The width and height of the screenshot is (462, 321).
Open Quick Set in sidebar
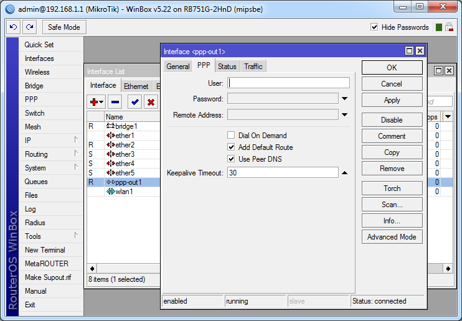[x=51, y=44]
